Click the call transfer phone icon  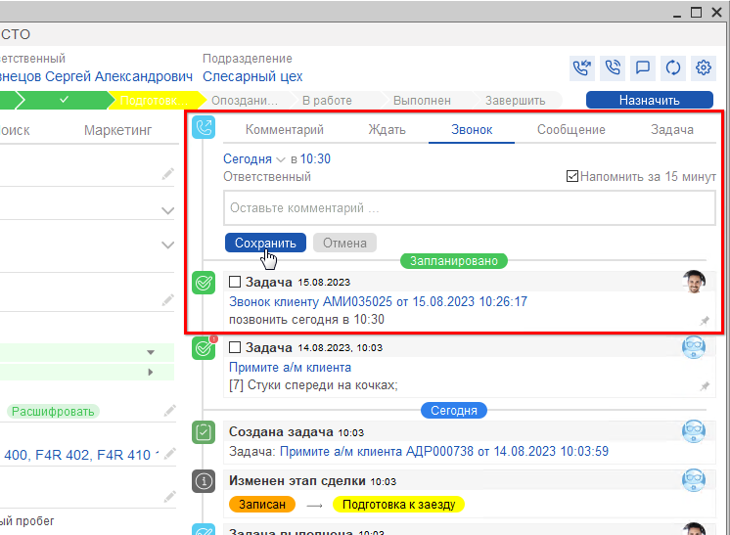pyautogui.click(x=583, y=67)
